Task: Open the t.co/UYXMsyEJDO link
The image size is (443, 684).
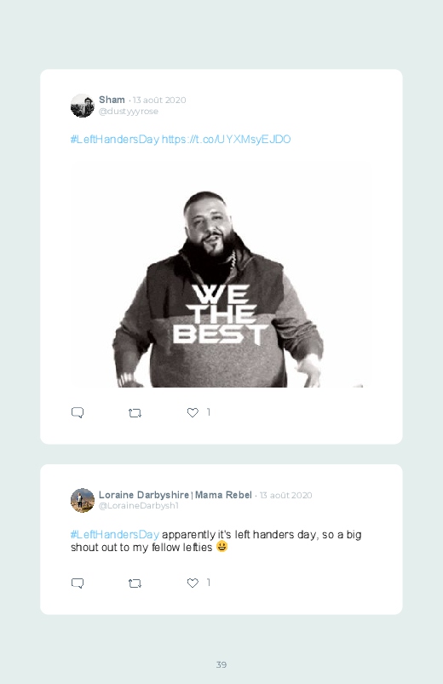Action: coord(226,139)
